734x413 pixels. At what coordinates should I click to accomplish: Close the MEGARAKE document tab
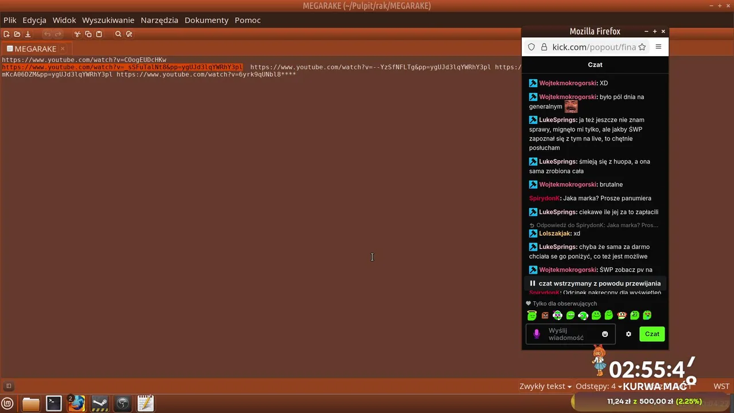click(63, 49)
